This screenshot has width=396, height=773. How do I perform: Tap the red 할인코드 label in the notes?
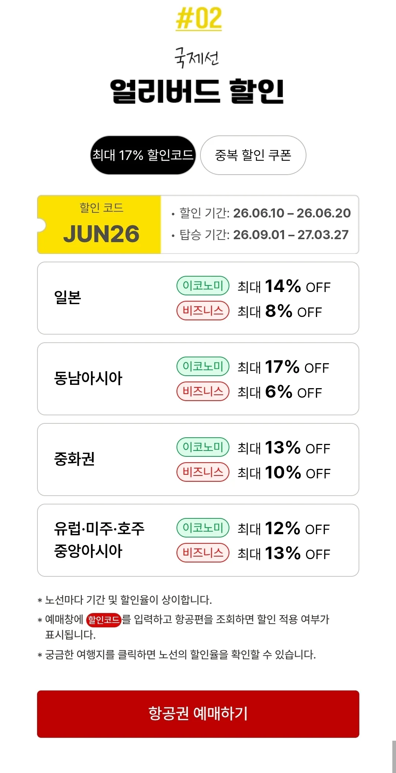[103, 620]
